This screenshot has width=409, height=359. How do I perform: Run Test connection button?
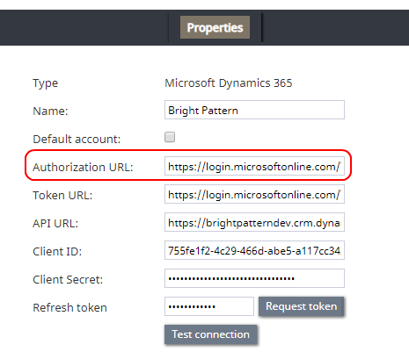tap(211, 334)
